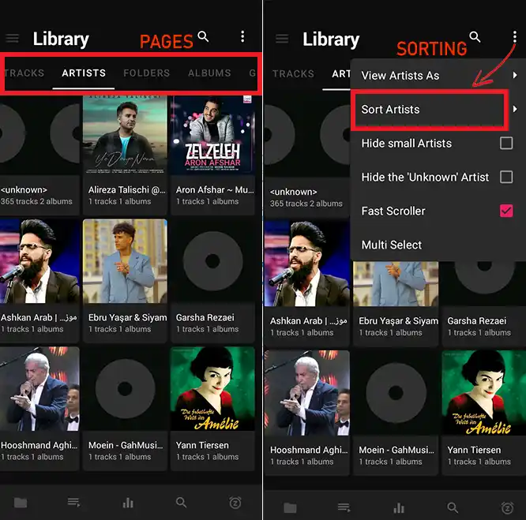Open sleep timer icon in left bottom bar

(235, 503)
